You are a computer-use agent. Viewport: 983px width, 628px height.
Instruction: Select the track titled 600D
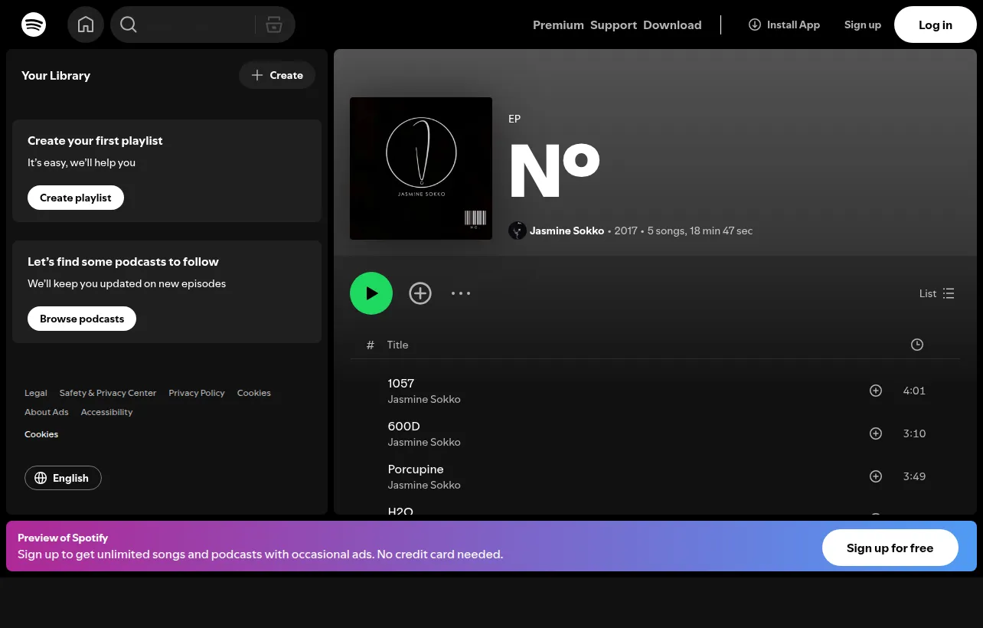[x=404, y=426]
